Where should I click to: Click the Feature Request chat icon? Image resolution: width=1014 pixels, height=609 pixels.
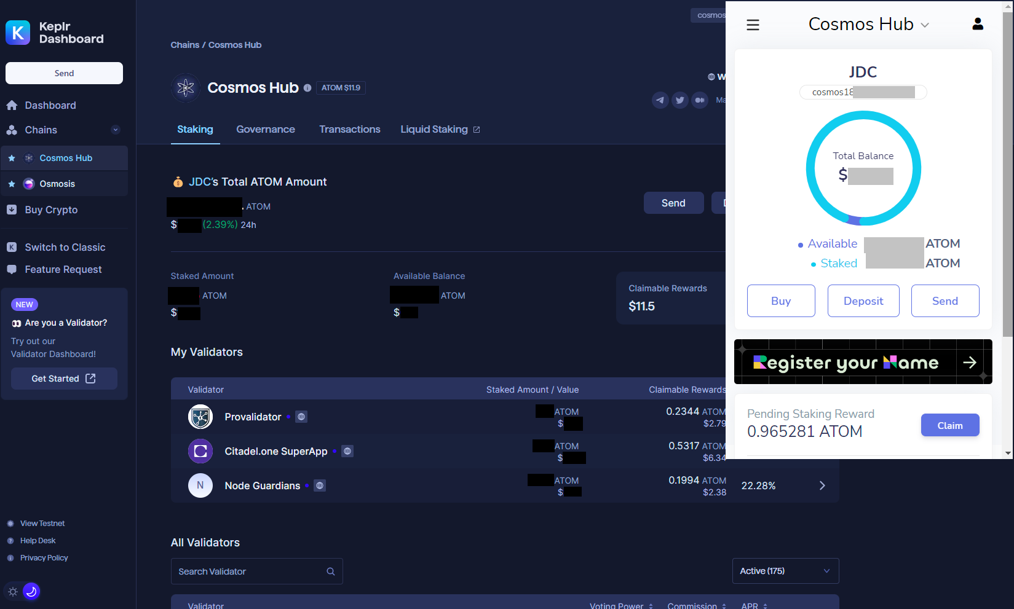click(12, 269)
